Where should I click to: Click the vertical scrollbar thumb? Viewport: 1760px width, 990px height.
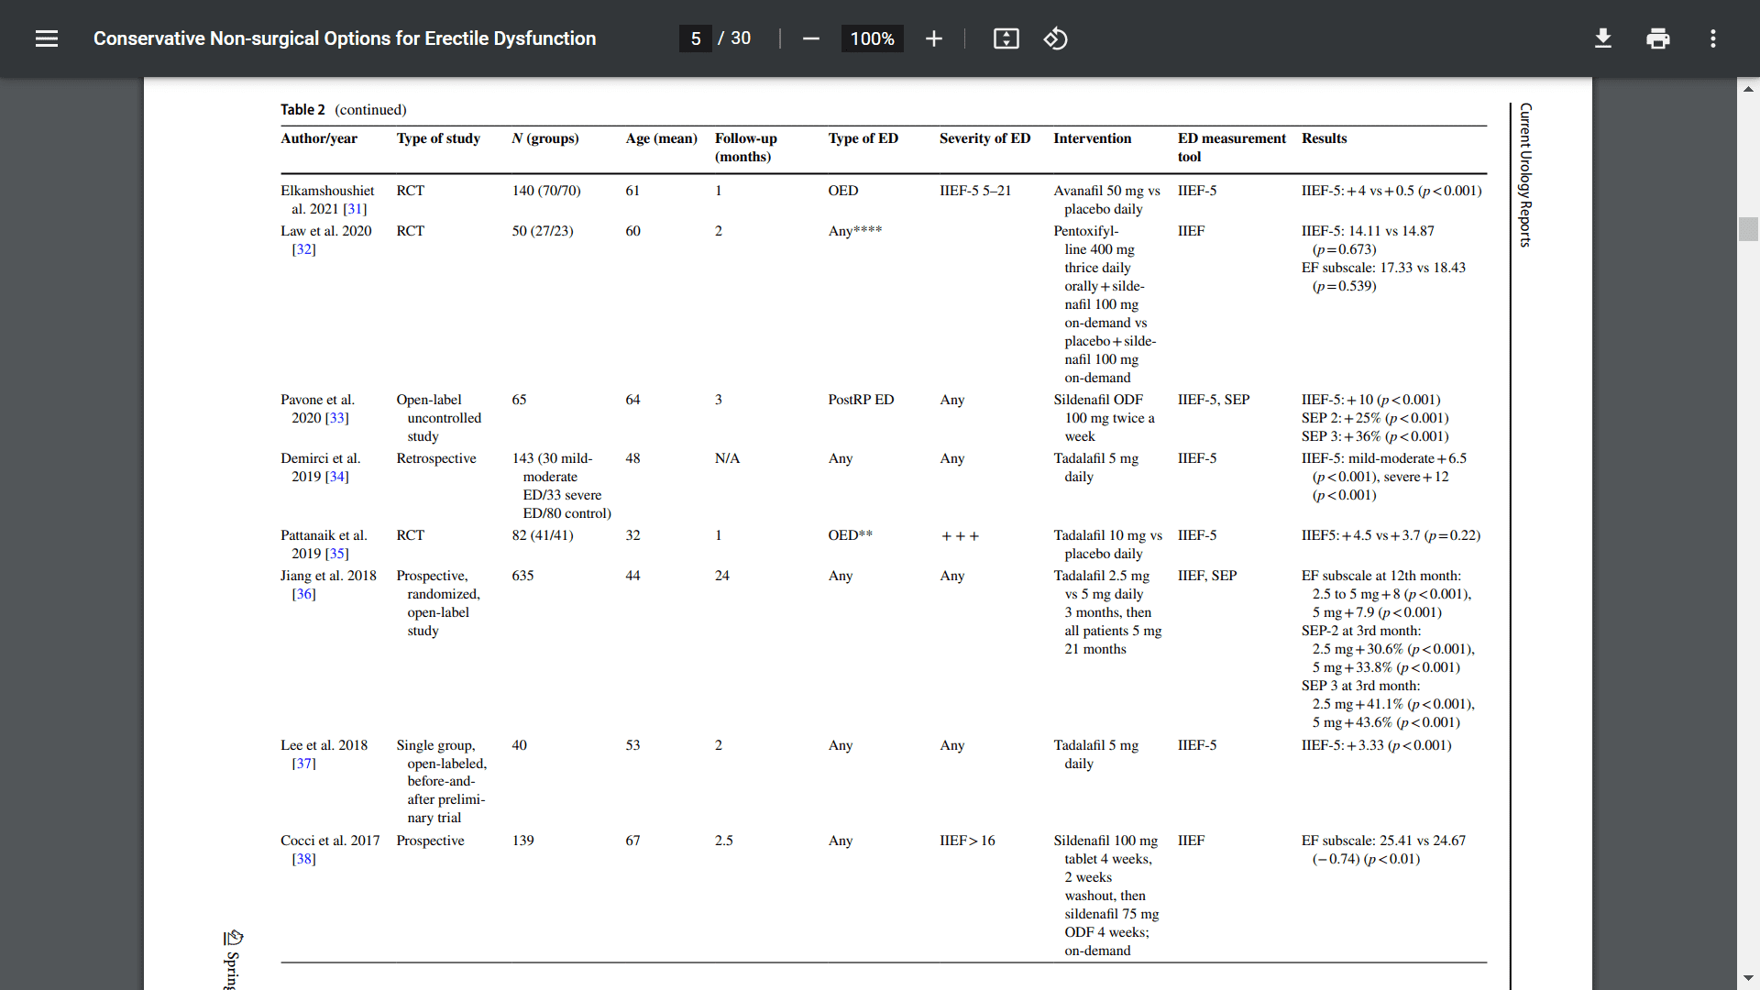coord(1748,228)
